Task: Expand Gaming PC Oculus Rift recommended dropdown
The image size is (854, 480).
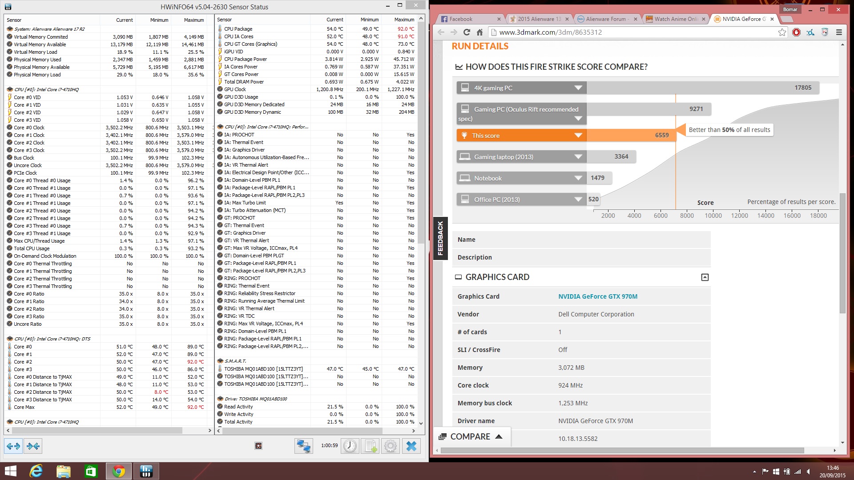Action: pyautogui.click(x=578, y=119)
